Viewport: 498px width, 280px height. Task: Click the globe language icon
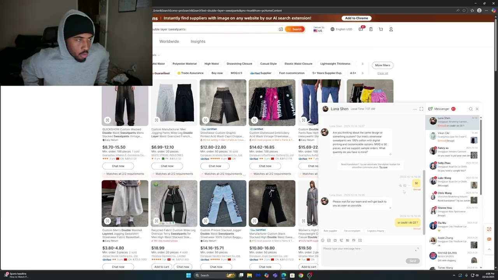(332, 29)
